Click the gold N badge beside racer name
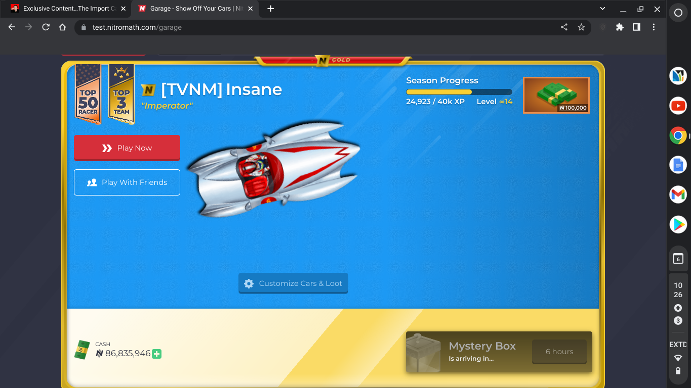 coord(148,90)
